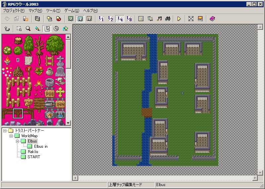Click the red Revert Map icon
This screenshot has width=265, height=189.
(x=59, y=19)
